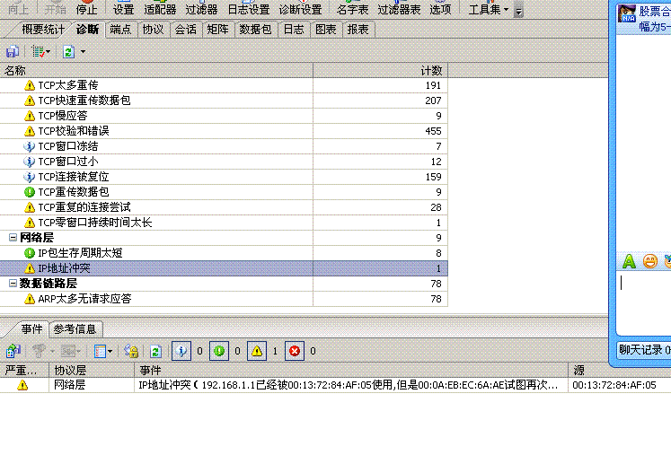Click the font A icon in chat window
The image size is (671, 455).
(x=629, y=261)
